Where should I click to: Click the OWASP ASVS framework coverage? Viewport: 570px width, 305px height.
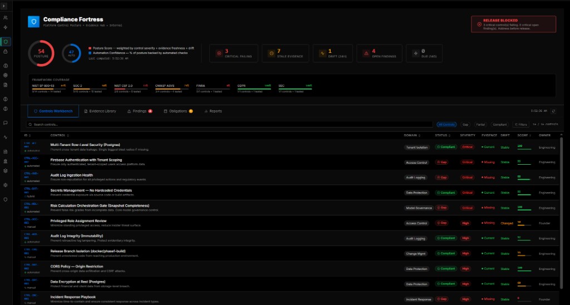coord(173,88)
